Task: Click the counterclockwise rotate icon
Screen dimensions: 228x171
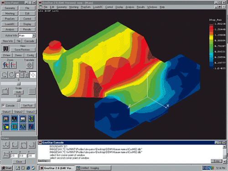Action: (x=5, y=75)
